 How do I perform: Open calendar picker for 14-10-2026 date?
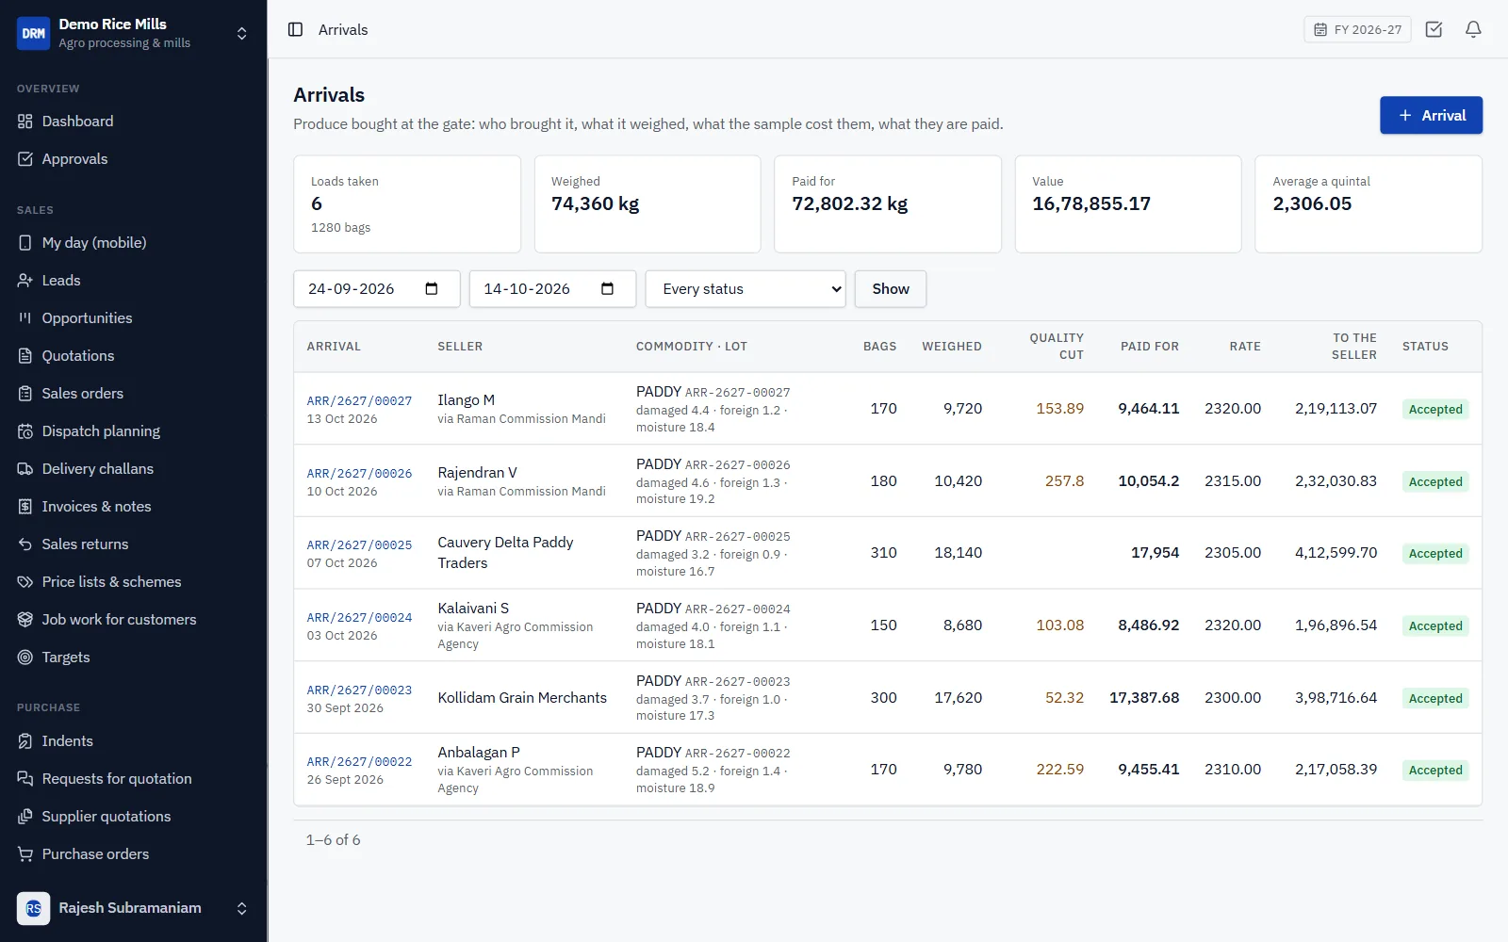[x=607, y=289]
